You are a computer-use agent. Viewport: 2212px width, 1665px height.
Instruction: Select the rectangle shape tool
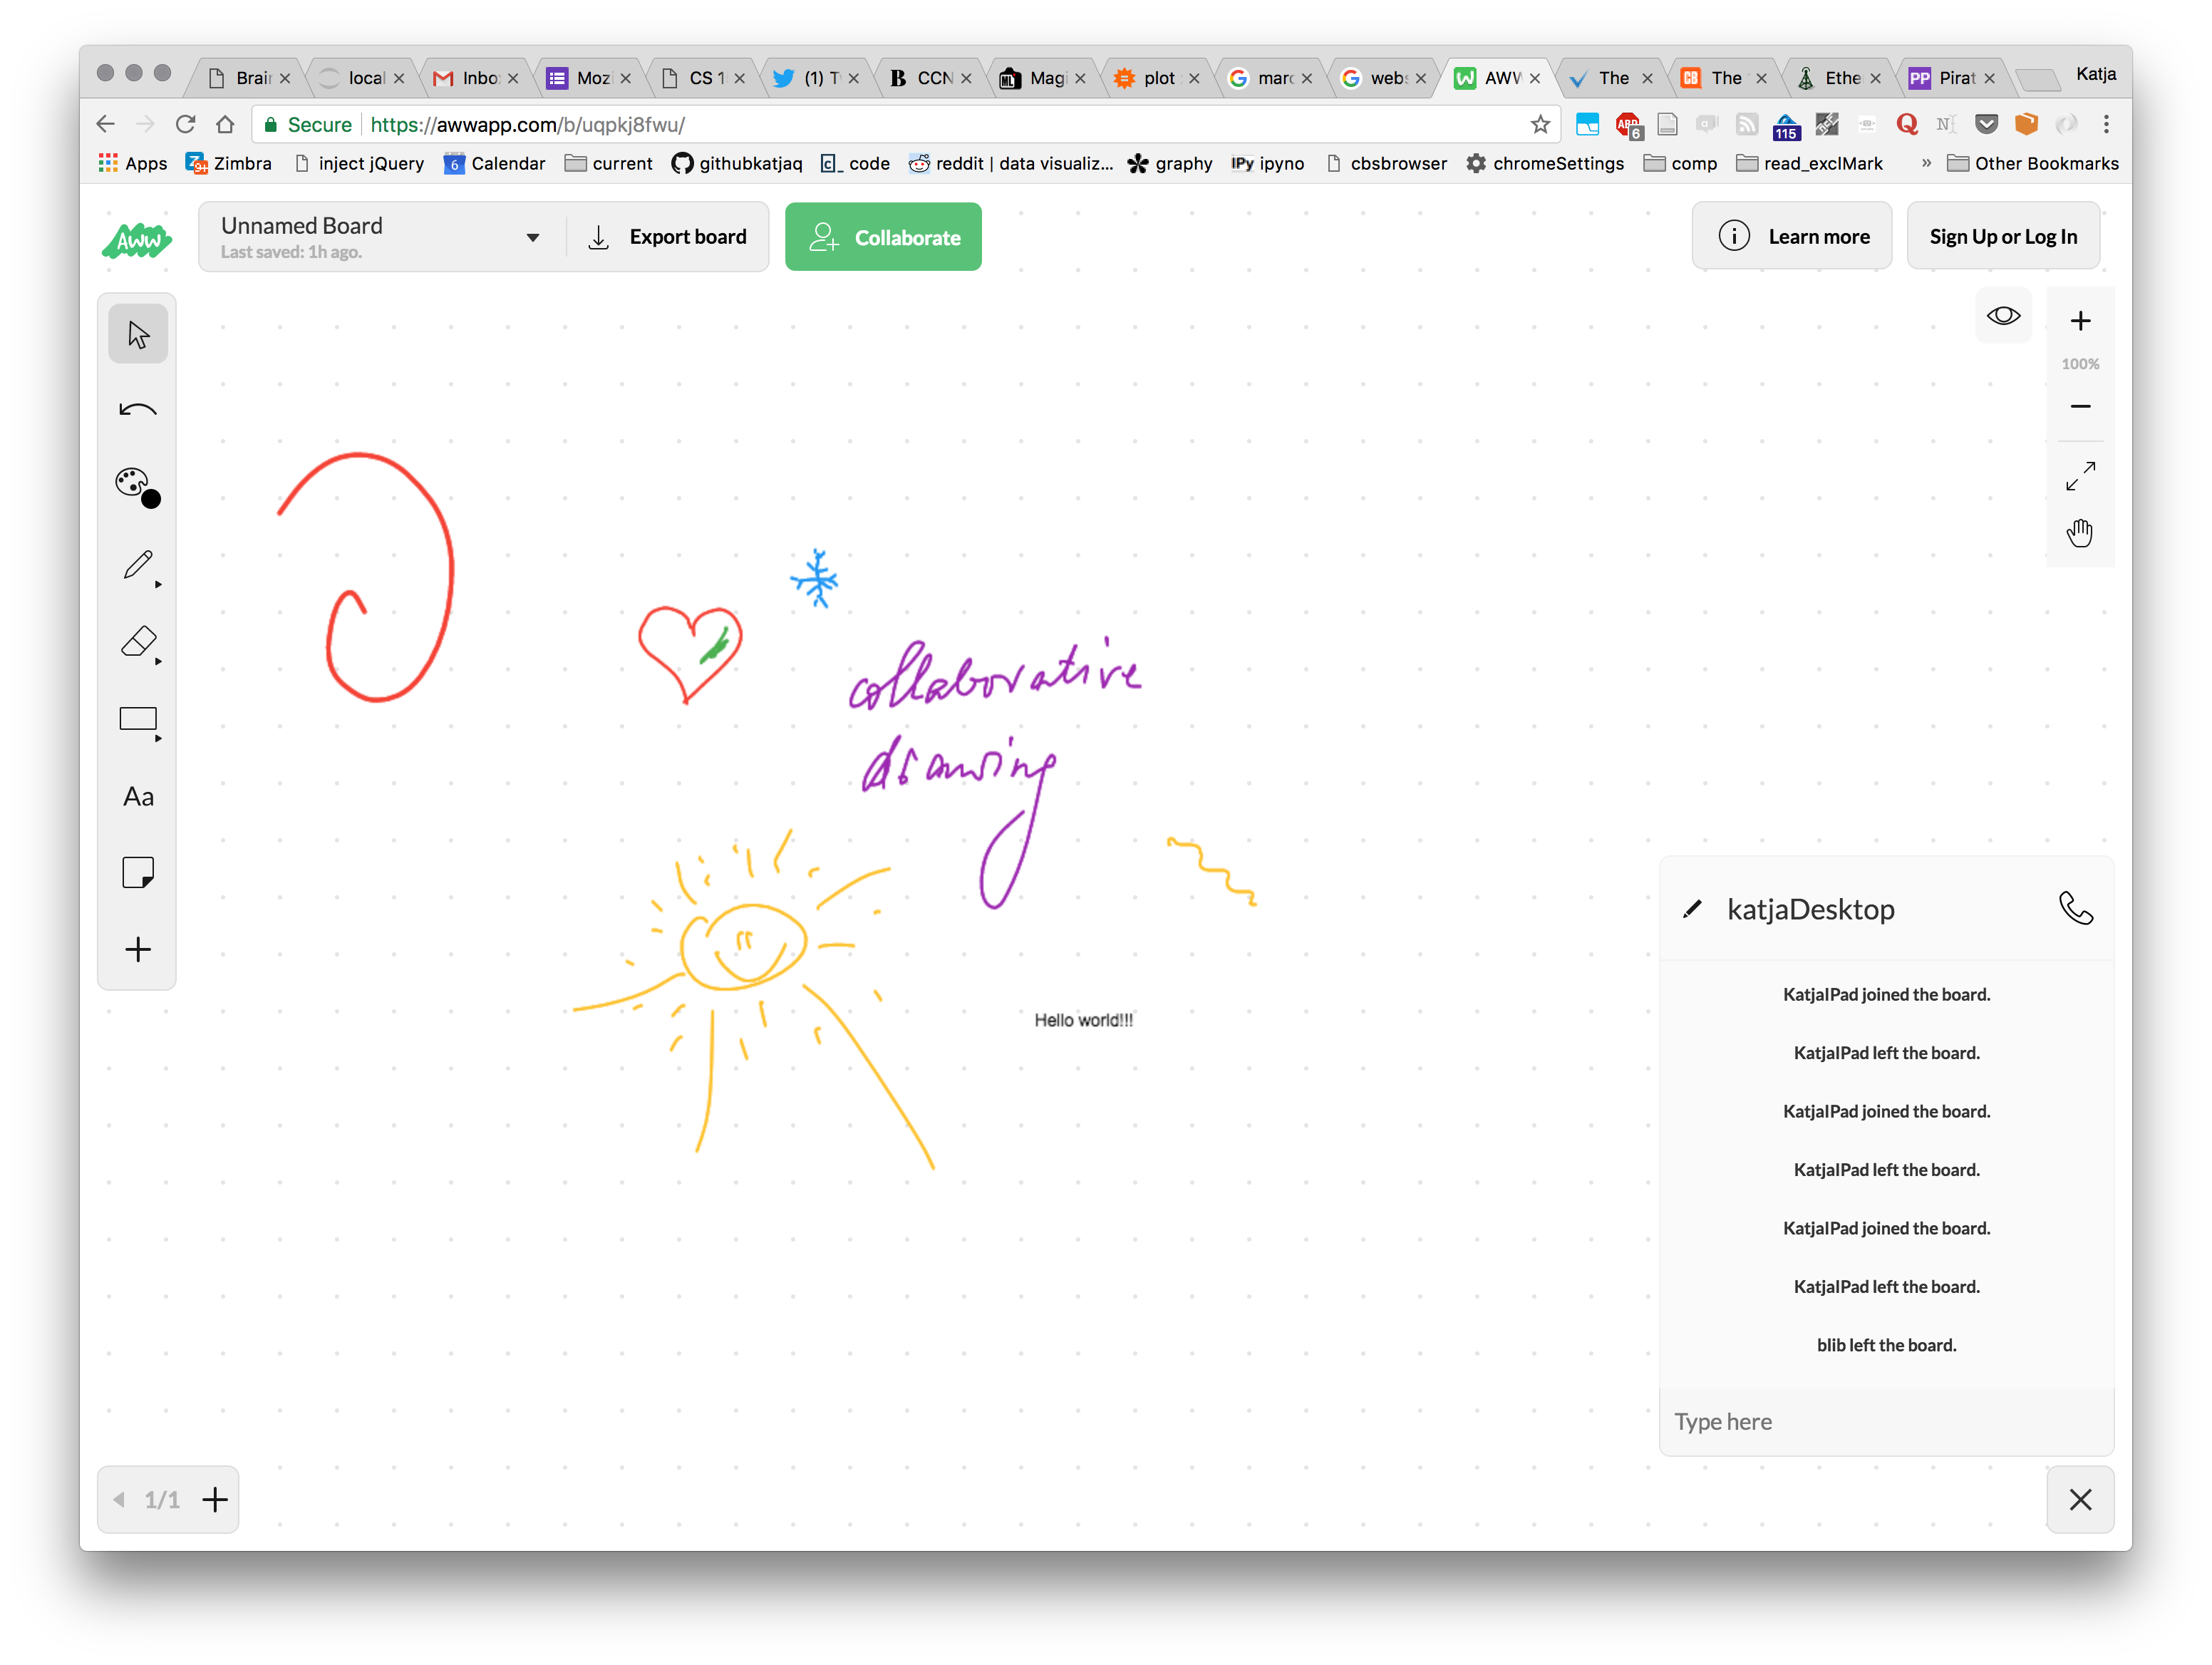click(x=138, y=720)
